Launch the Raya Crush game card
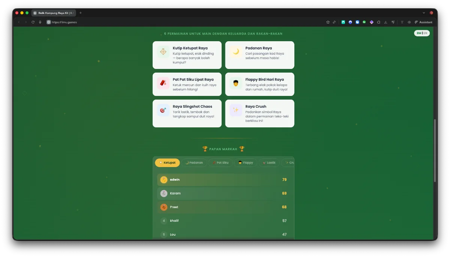450x257 pixels. point(260,114)
